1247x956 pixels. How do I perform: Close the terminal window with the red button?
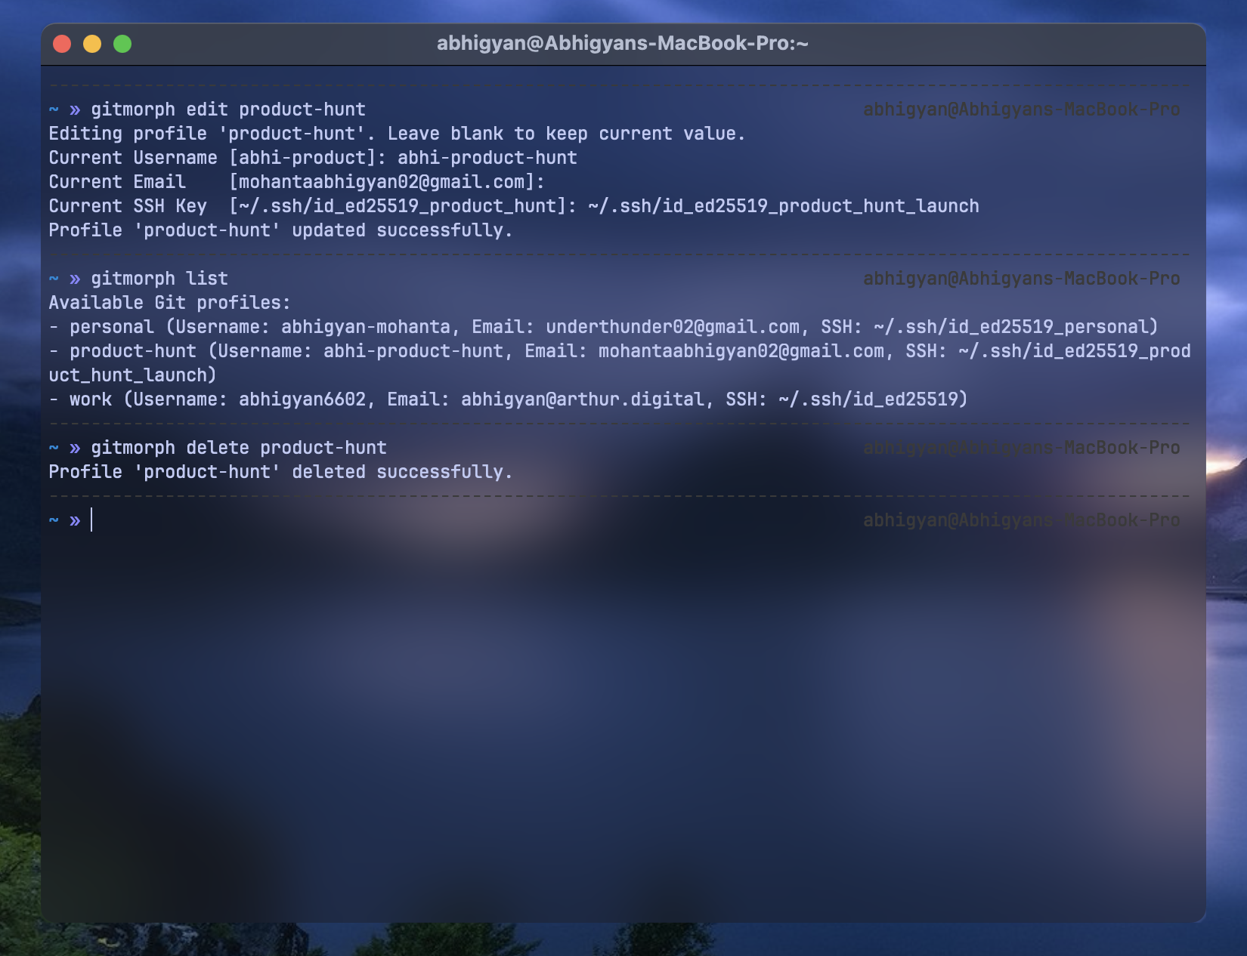[x=62, y=44]
